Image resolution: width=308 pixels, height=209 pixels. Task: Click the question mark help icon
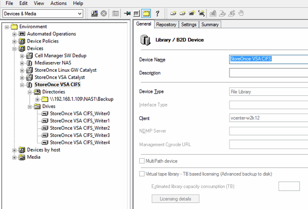coord(157,13)
